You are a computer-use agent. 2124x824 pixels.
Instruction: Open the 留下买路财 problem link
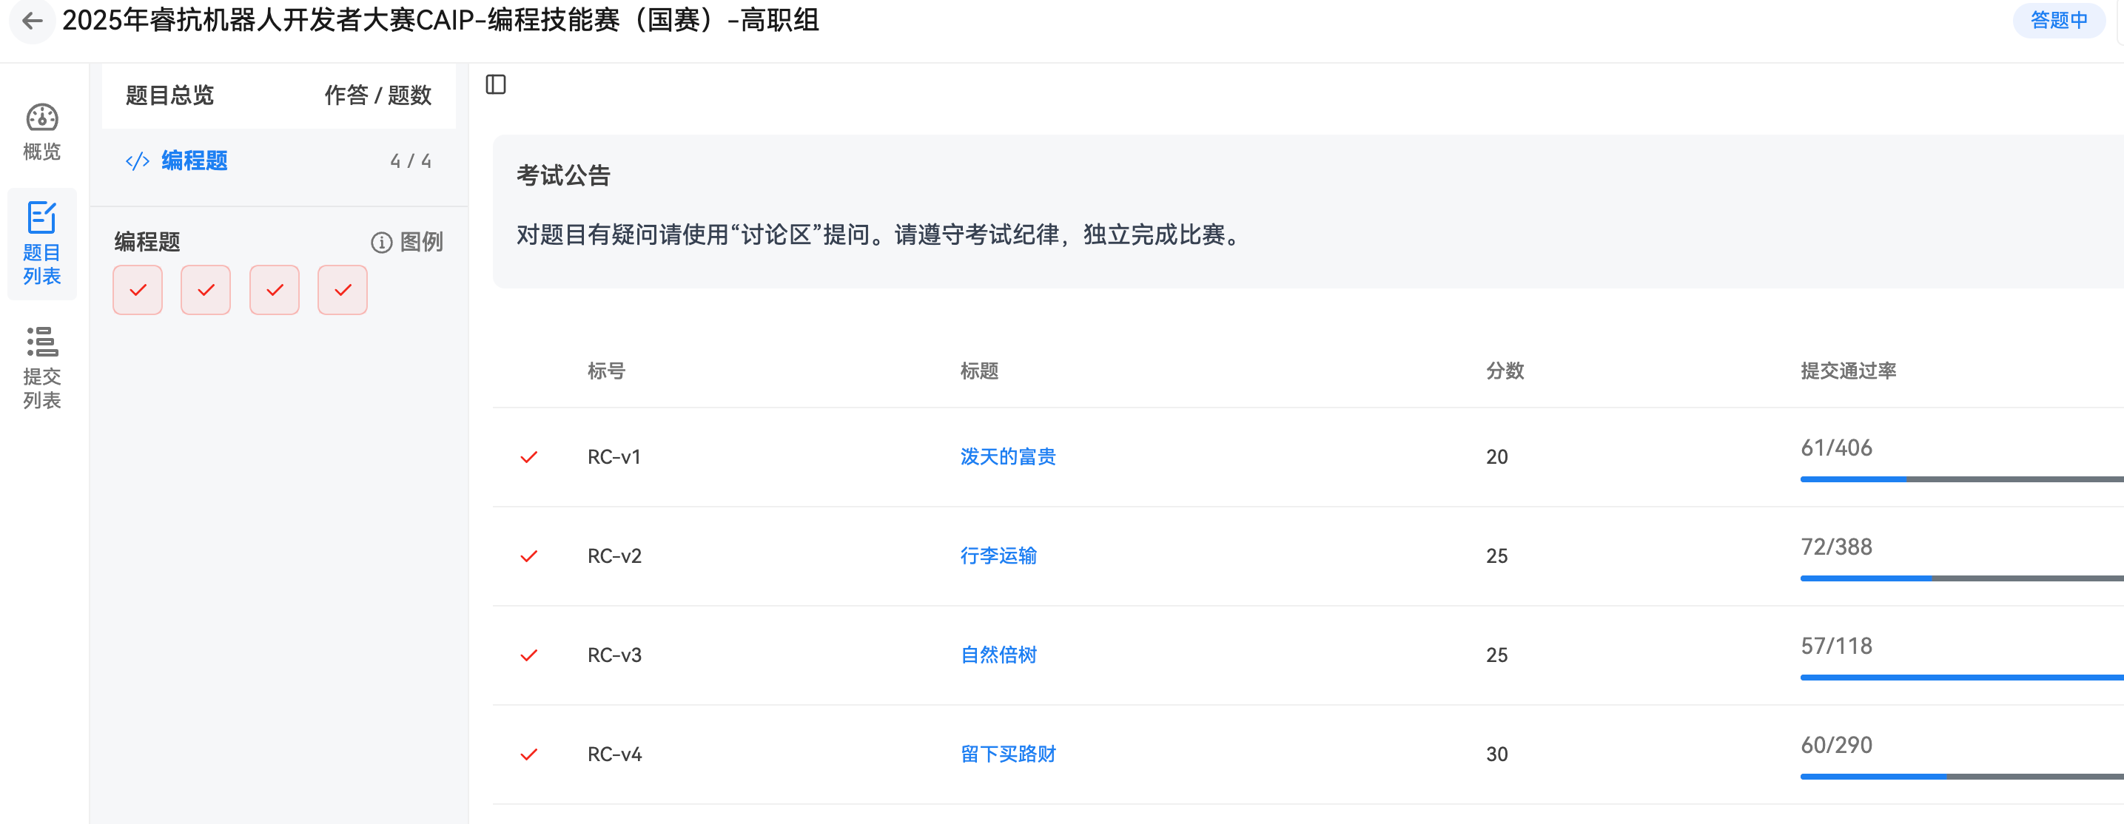click(x=1007, y=754)
